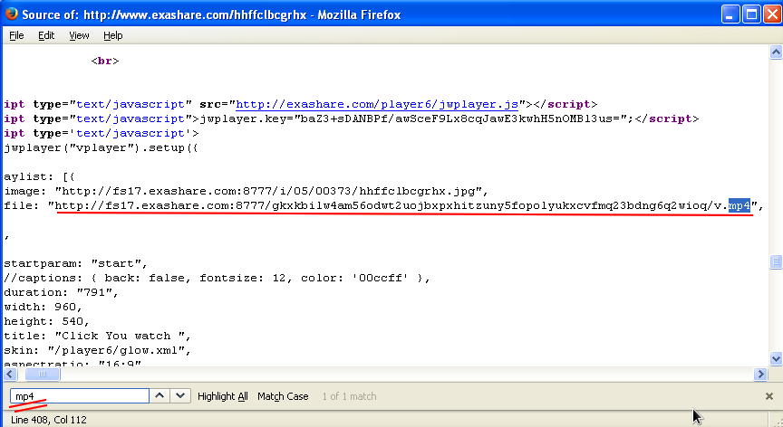Open the Edit menu
Viewport: 783px width, 427px height.
[46, 35]
